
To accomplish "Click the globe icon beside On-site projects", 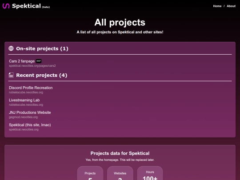I will (x=11, y=48).
